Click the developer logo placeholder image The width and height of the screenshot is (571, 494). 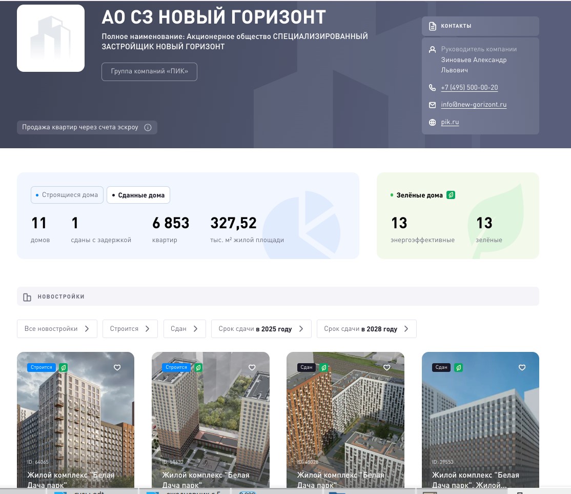51,38
